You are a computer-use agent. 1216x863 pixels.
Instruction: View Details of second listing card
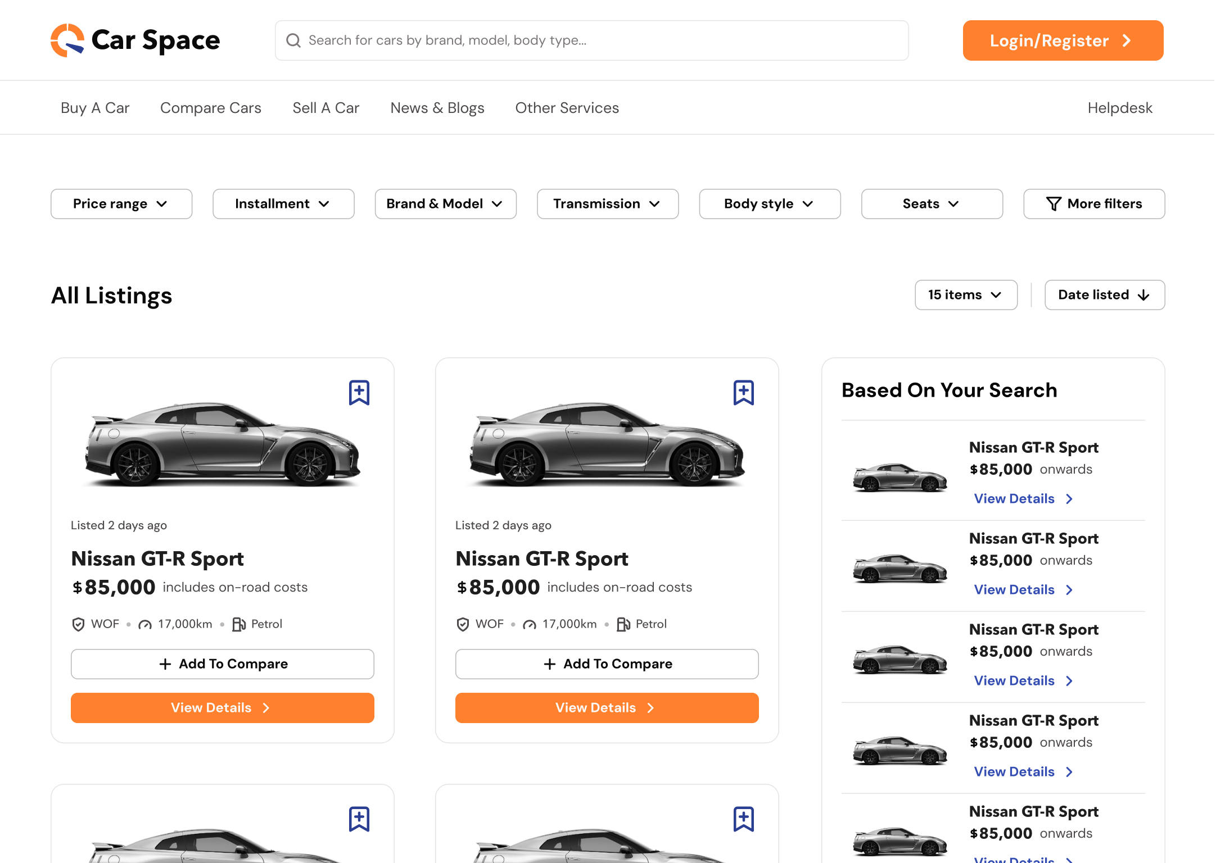click(607, 708)
